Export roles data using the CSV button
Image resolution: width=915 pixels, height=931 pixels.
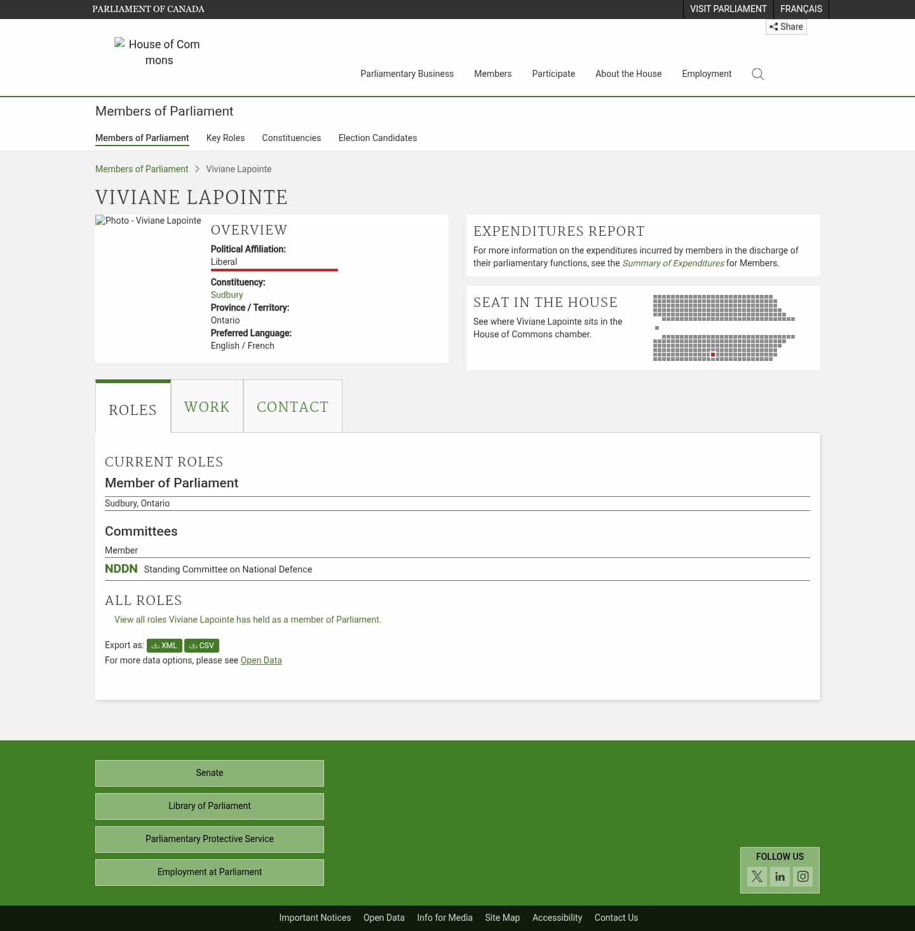coord(201,645)
